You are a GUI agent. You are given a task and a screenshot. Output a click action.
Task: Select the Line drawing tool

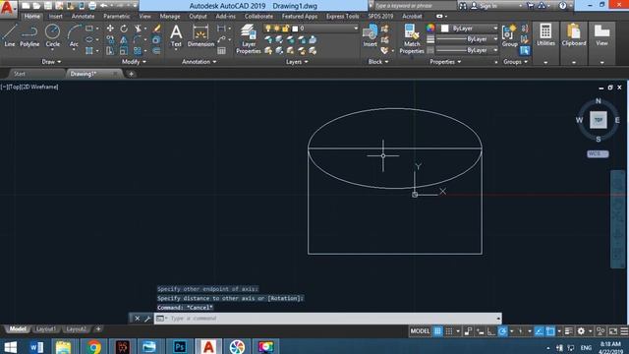tap(9, 35)
